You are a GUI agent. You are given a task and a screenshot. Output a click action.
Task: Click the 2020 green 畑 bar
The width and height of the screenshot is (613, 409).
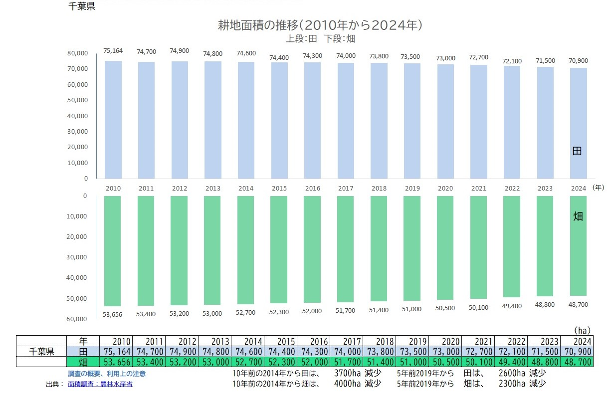[445, 248]
